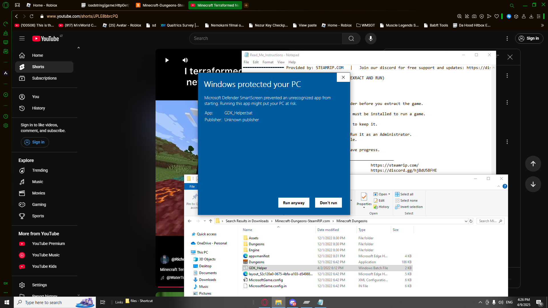This screenshot has height=308, width=548.
Task: Click Select all in the Explorer ribbon
Action: coord(404,194)
